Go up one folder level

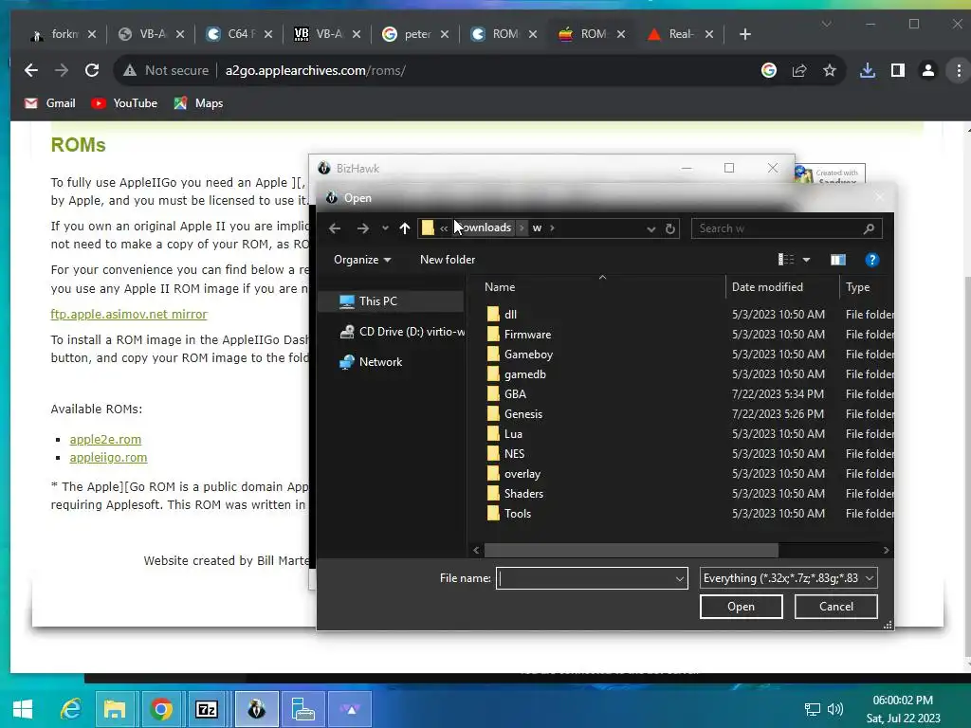(405, 228)
